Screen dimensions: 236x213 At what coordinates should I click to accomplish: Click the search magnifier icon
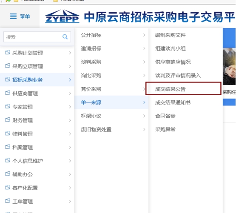65,37
